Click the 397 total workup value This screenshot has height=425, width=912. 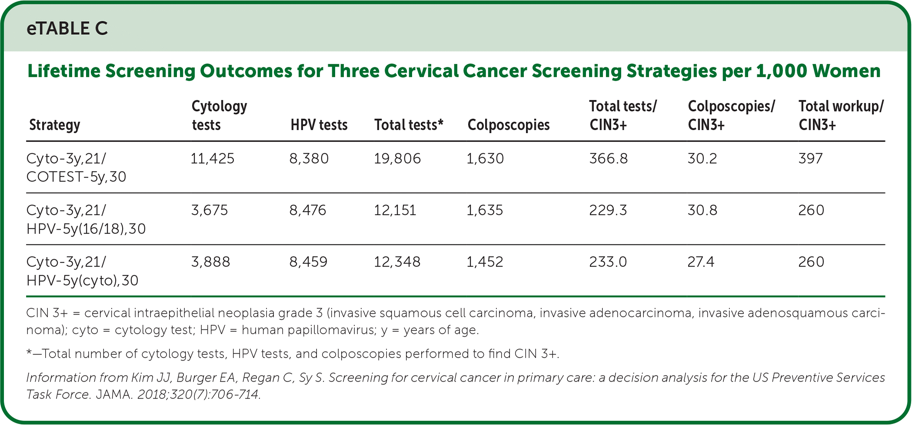pyautogui.click(x=810, y=158)
